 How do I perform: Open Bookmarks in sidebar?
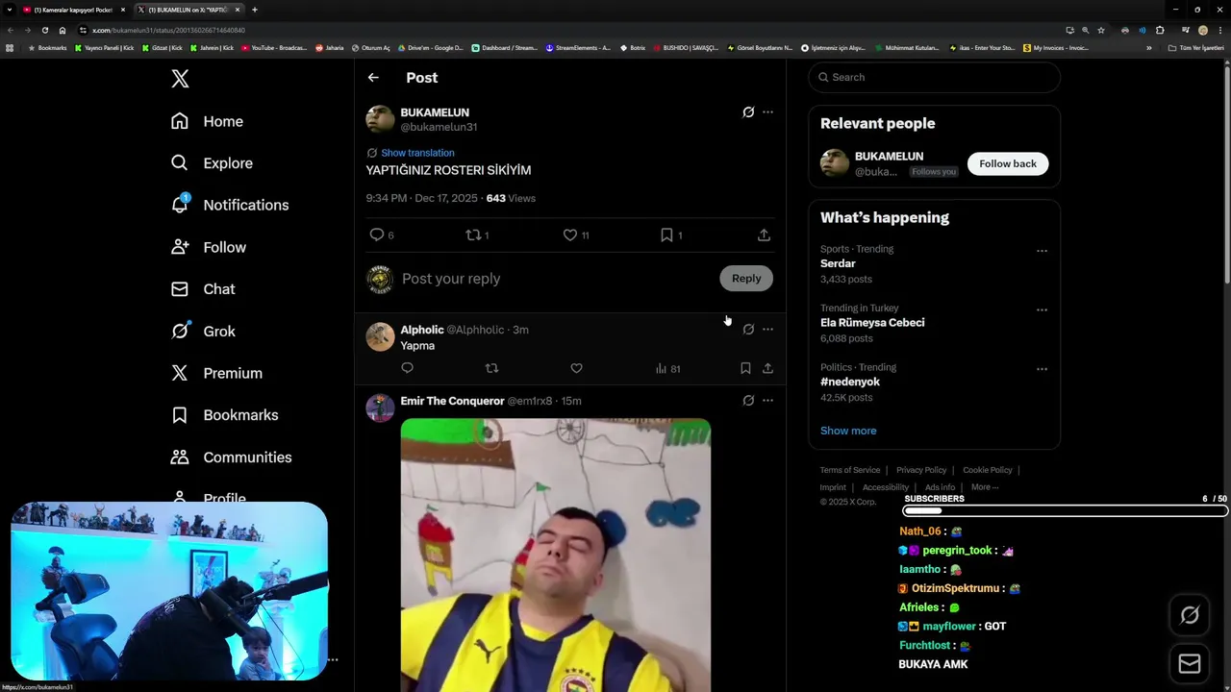224,415
